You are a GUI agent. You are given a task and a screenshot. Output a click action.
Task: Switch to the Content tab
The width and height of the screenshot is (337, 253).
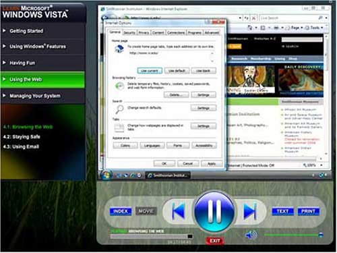pyautogui.click(x=158, y=32)
